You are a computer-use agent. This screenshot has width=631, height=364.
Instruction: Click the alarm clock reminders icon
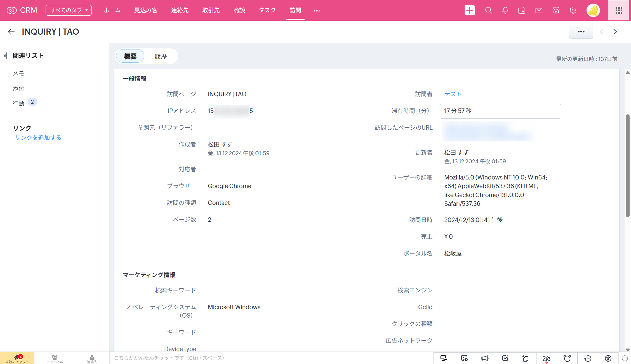point(567,358)
